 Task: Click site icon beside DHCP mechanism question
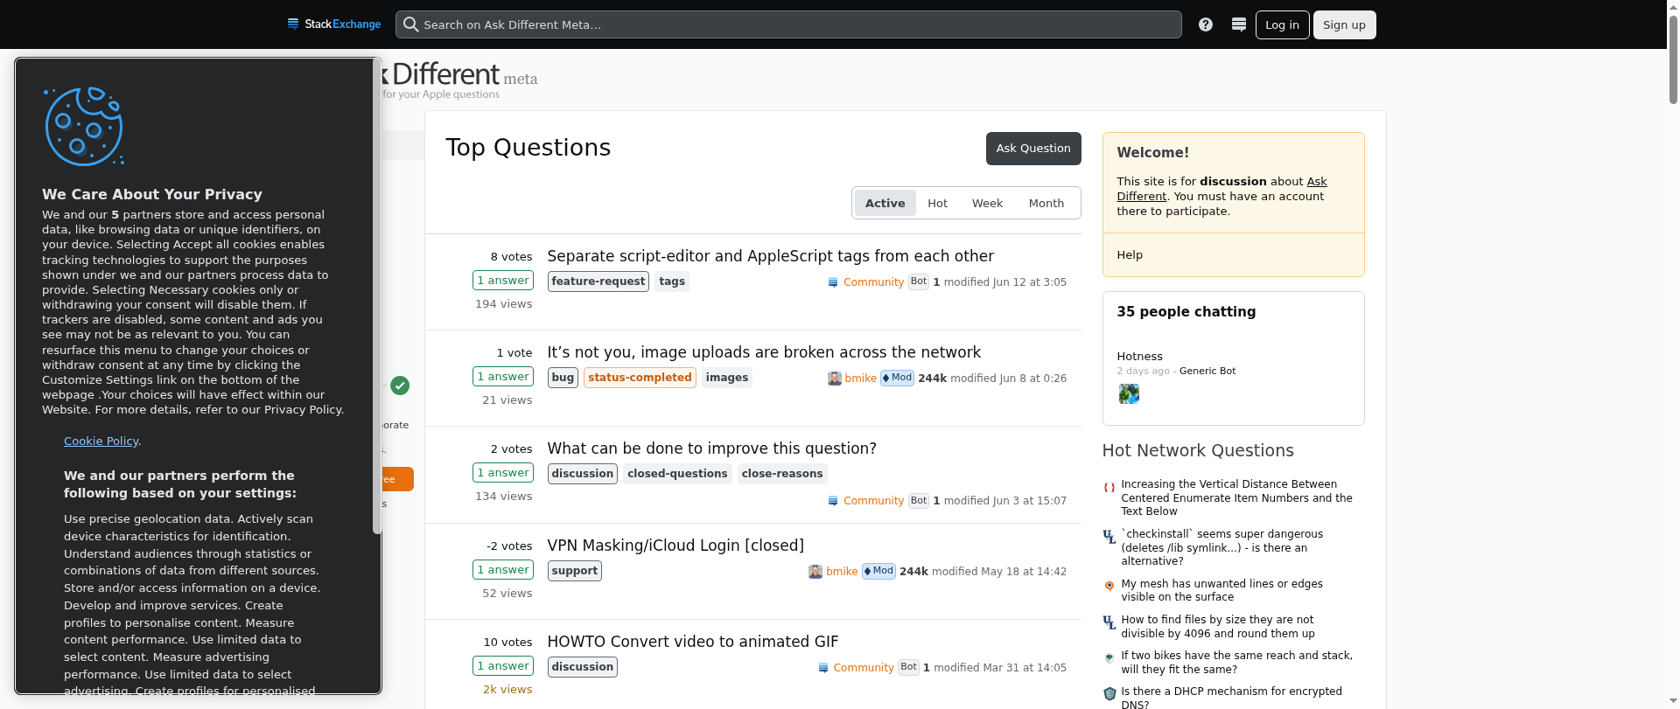pyautogui.click(x=1109, y=694)
